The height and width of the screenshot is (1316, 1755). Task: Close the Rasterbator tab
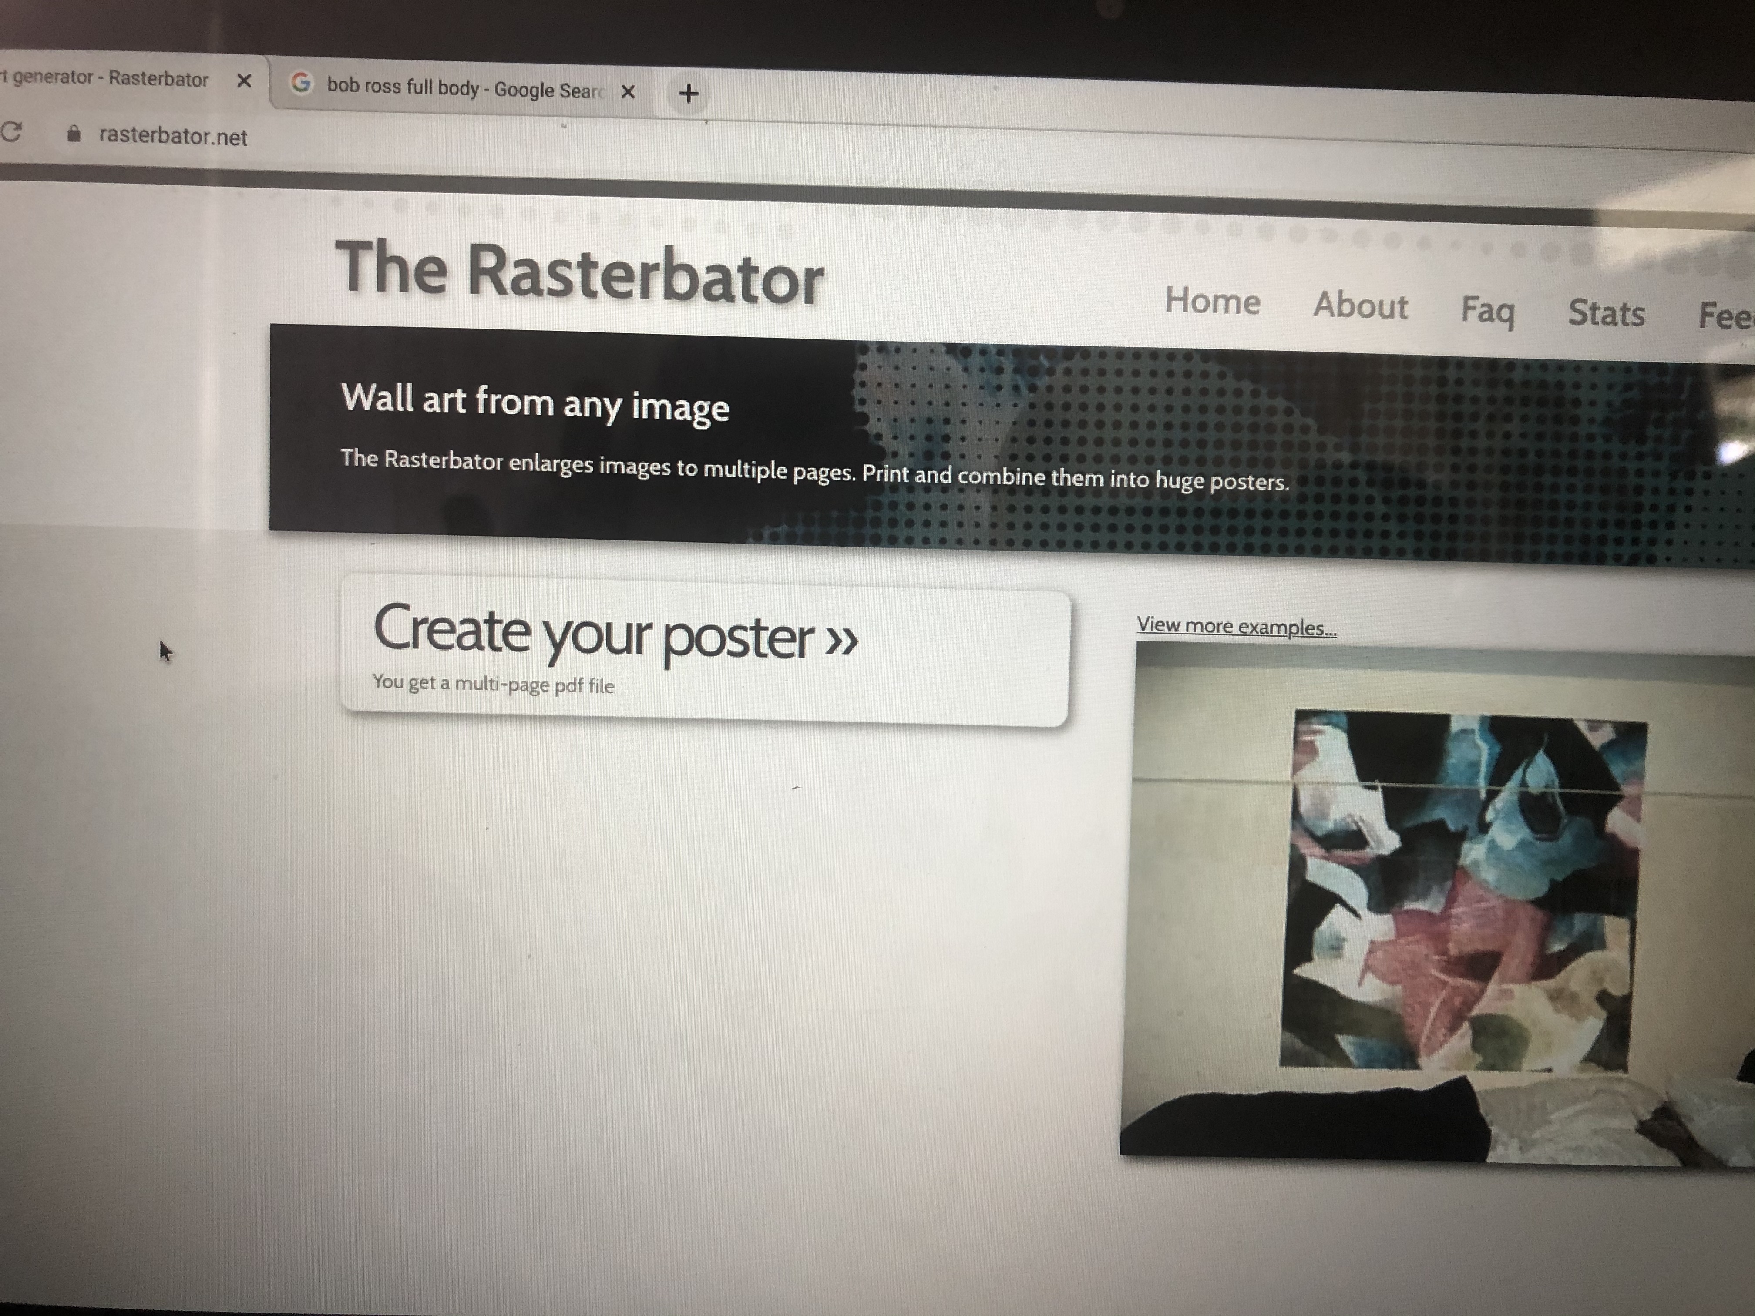click(244, 81)
